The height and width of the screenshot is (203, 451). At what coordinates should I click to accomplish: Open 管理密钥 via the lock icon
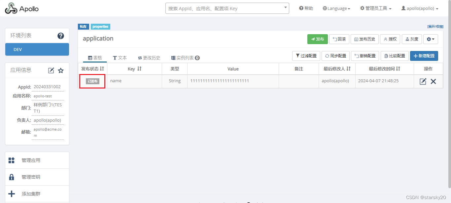(x=12, y=177)
